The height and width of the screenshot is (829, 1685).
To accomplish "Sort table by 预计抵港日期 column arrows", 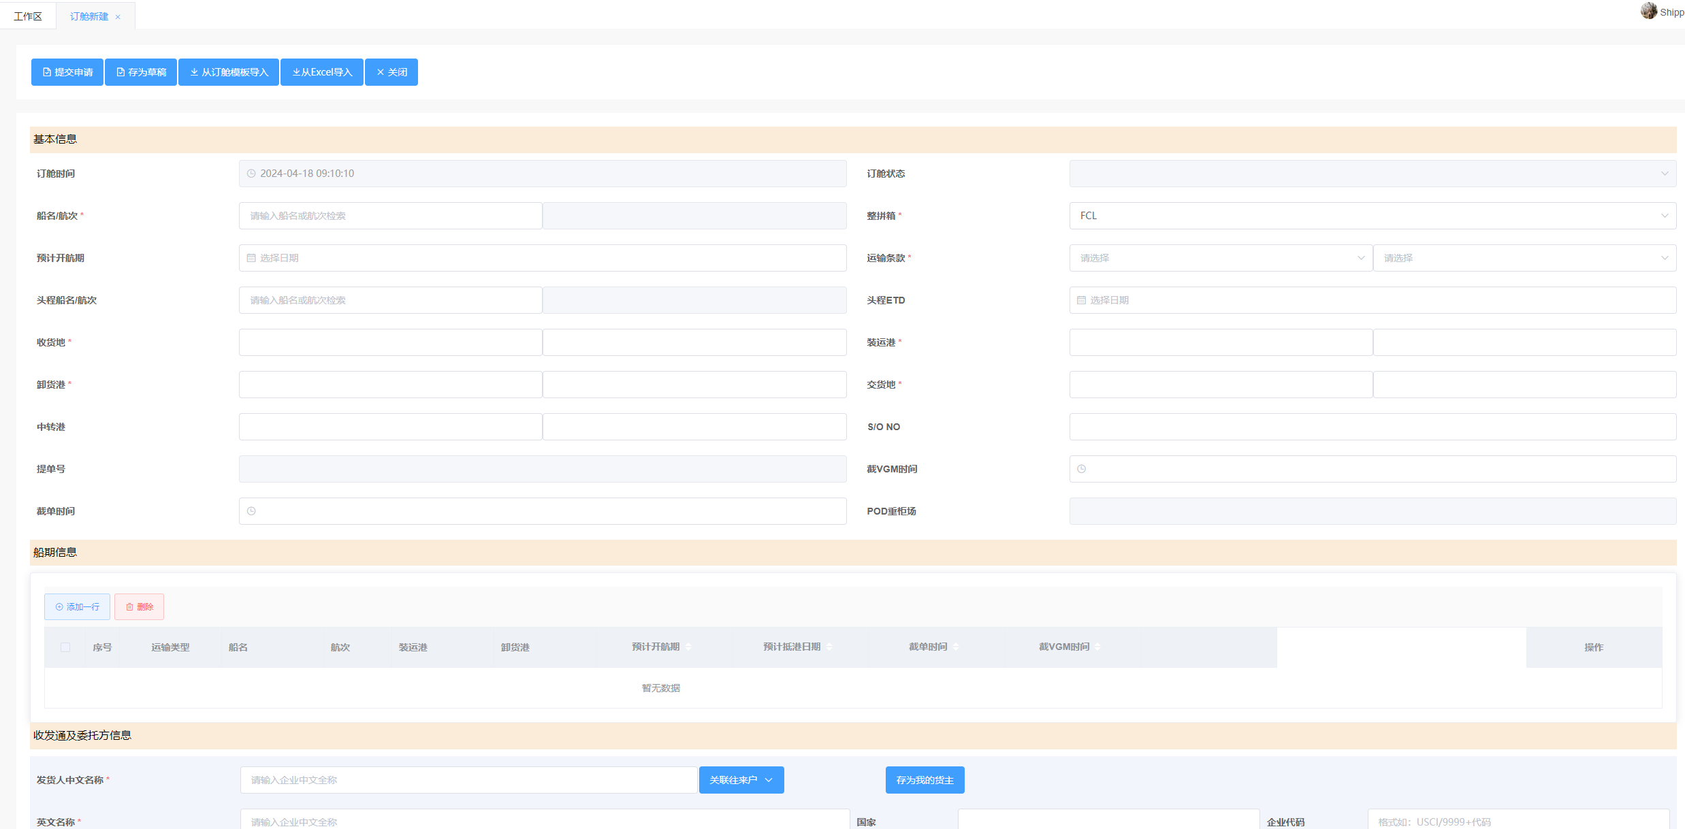I will coord(829,647).
